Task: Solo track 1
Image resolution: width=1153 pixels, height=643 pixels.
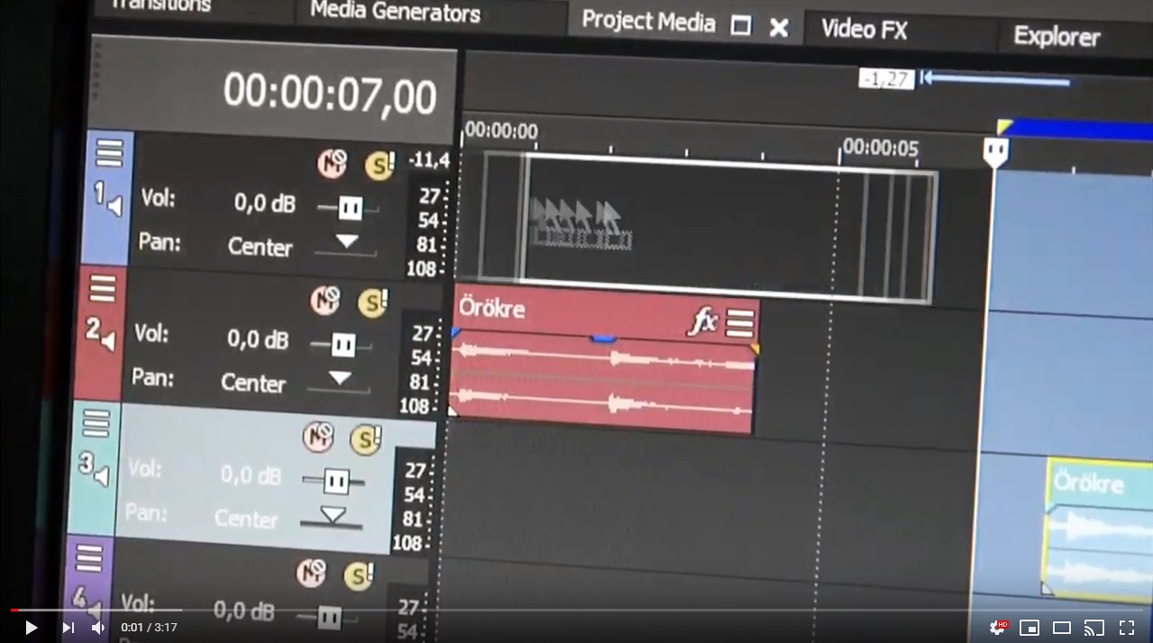Action: [380, 166]
